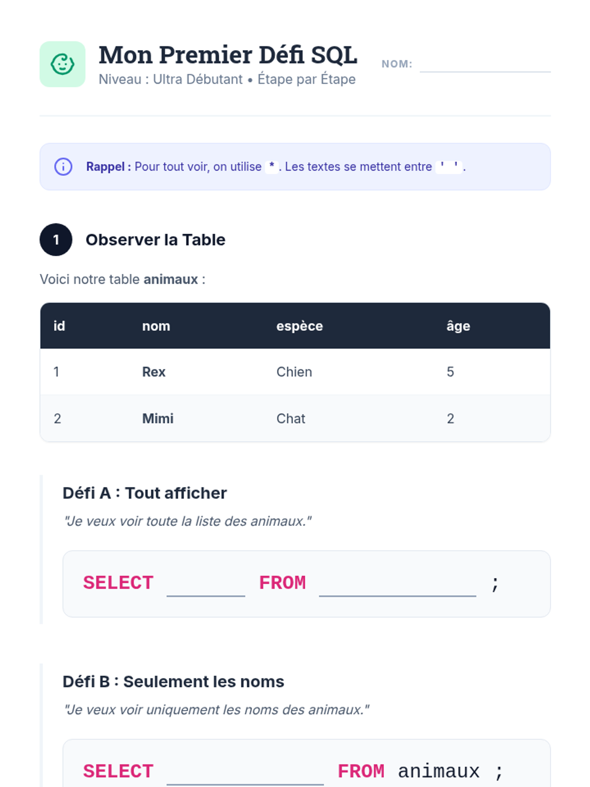The height and width of the screenshot is (787, 590).
Task: Click the 'Défi A : Tout afficher' heading
Action: tap(145, 493)
